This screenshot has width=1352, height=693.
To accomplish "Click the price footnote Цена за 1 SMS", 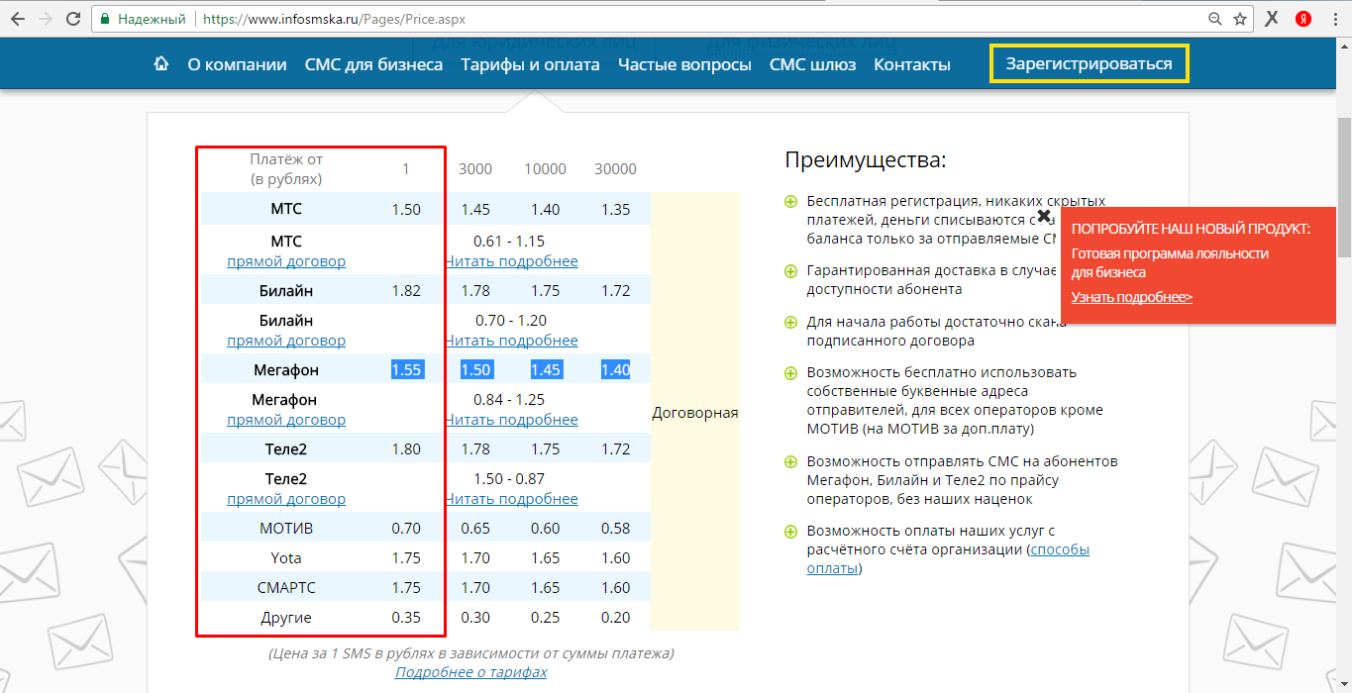I will (470, 652).
